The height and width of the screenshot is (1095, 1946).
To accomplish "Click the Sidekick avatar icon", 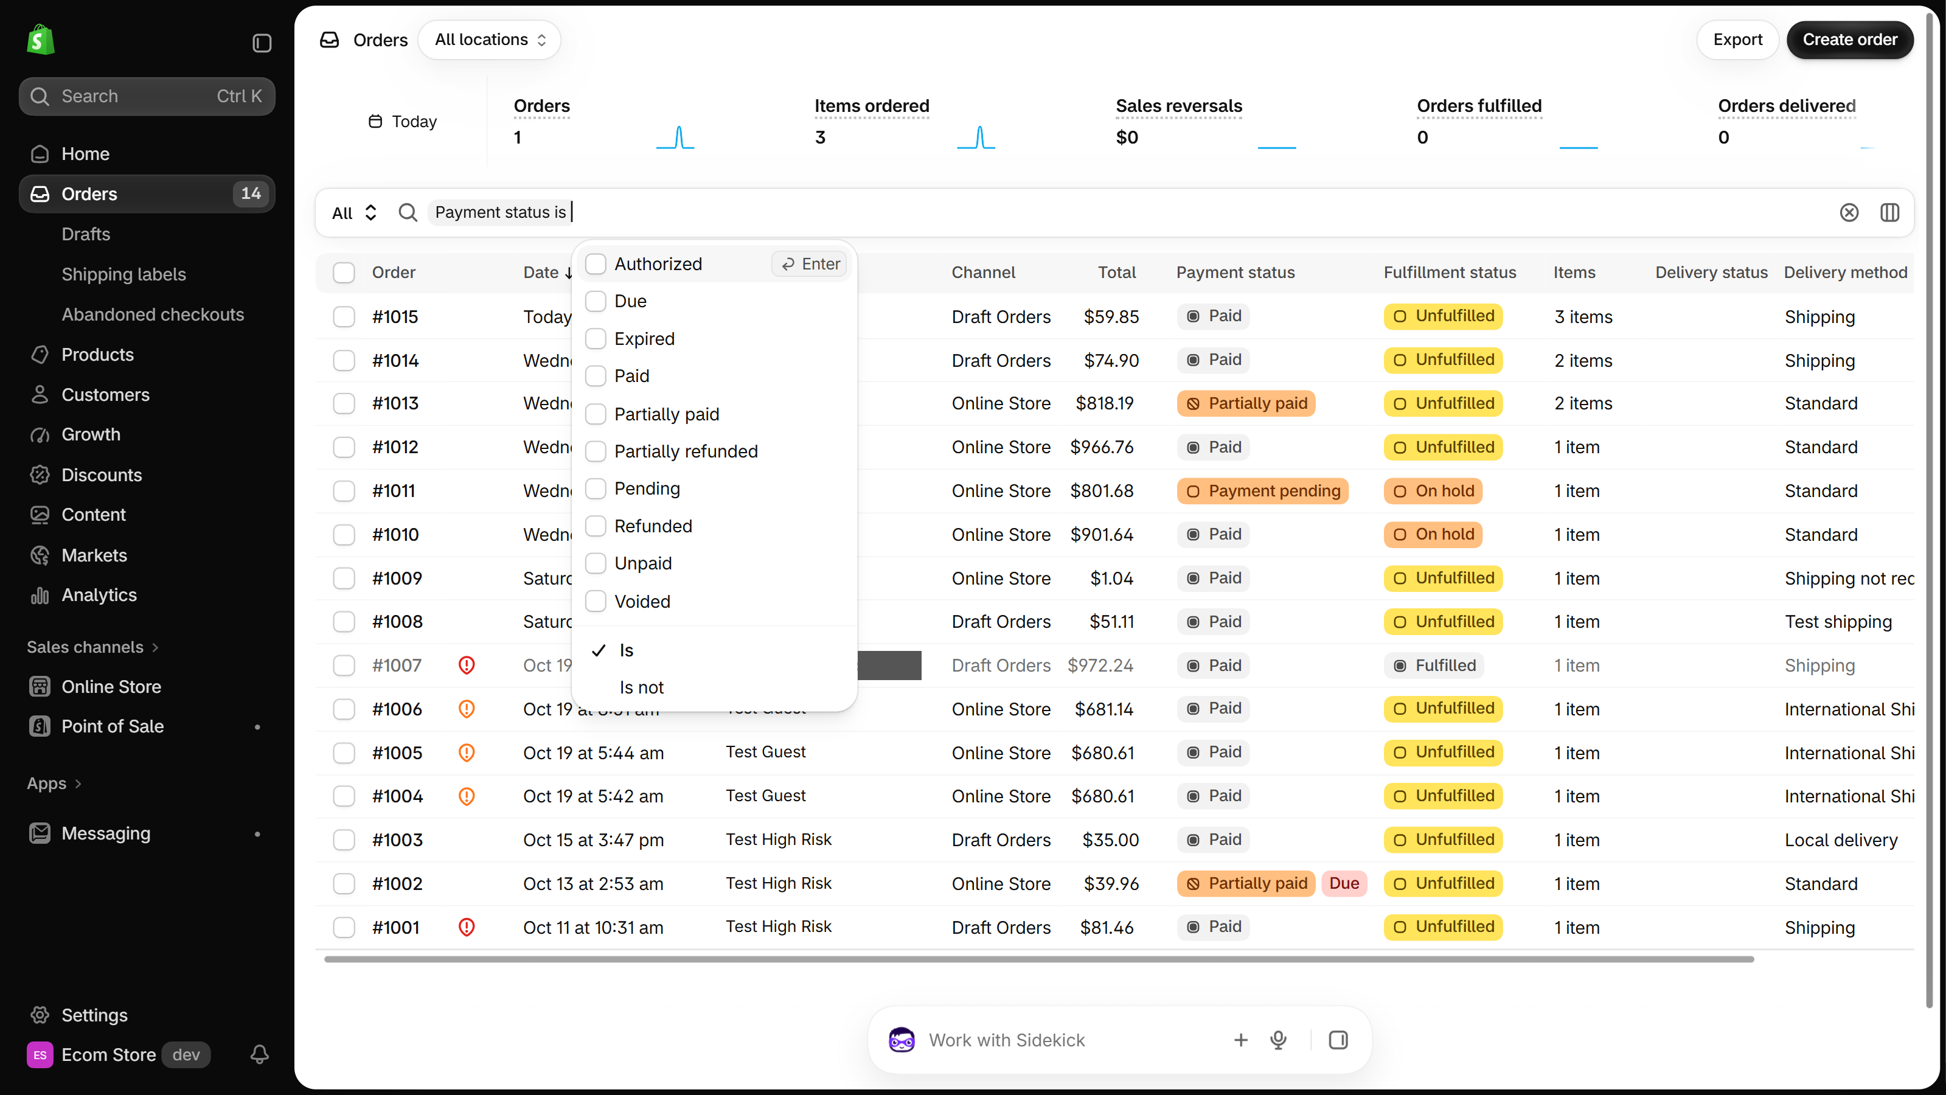I will click(x=902, y=1040).
